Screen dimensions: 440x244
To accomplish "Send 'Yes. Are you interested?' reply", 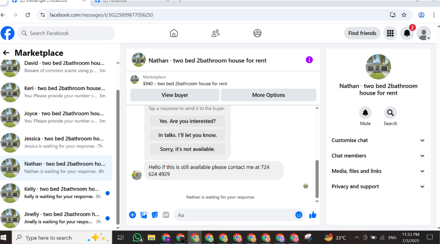I will coord(187,121).
